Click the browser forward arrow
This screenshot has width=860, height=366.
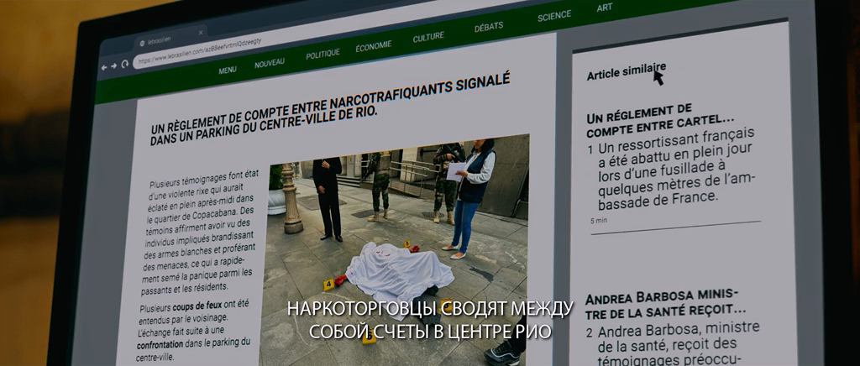point(114,65)
